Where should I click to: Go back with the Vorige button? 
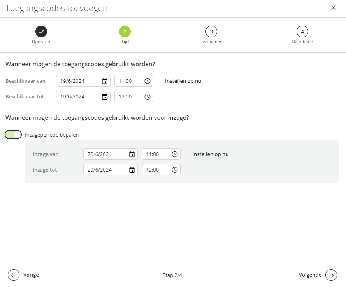click(x=23, y=275)
